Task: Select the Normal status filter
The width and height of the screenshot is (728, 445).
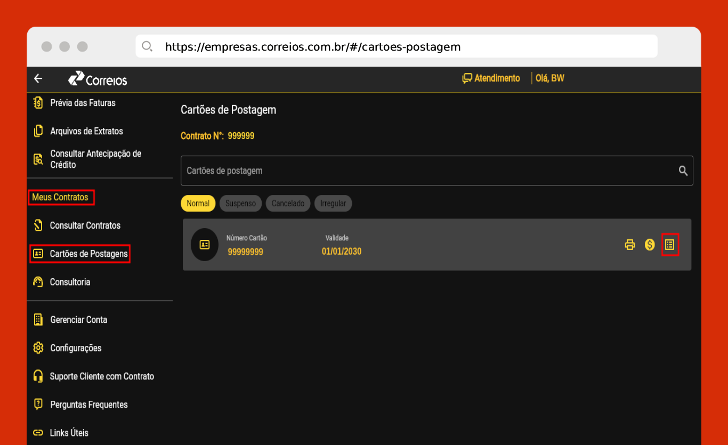Action: pos(198,203)
